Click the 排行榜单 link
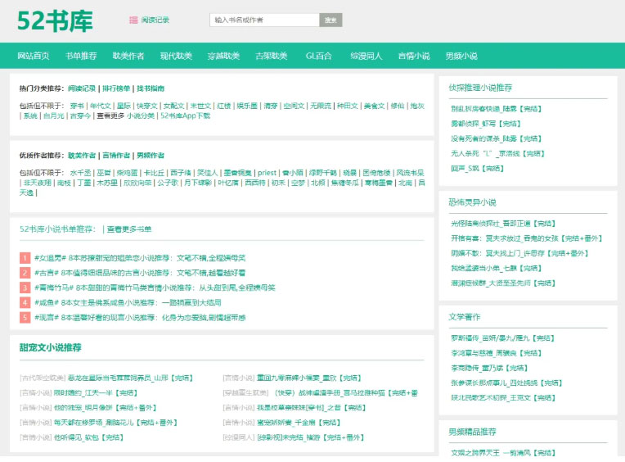This screenshot has width=625, height=462. pos(116,88)
